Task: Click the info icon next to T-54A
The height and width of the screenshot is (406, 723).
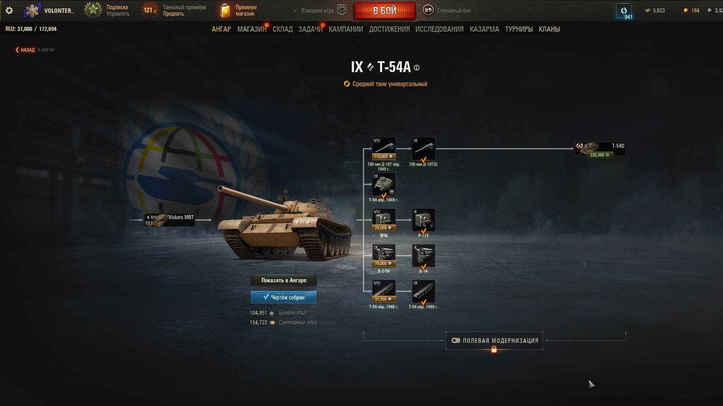Action: (417, 68)
